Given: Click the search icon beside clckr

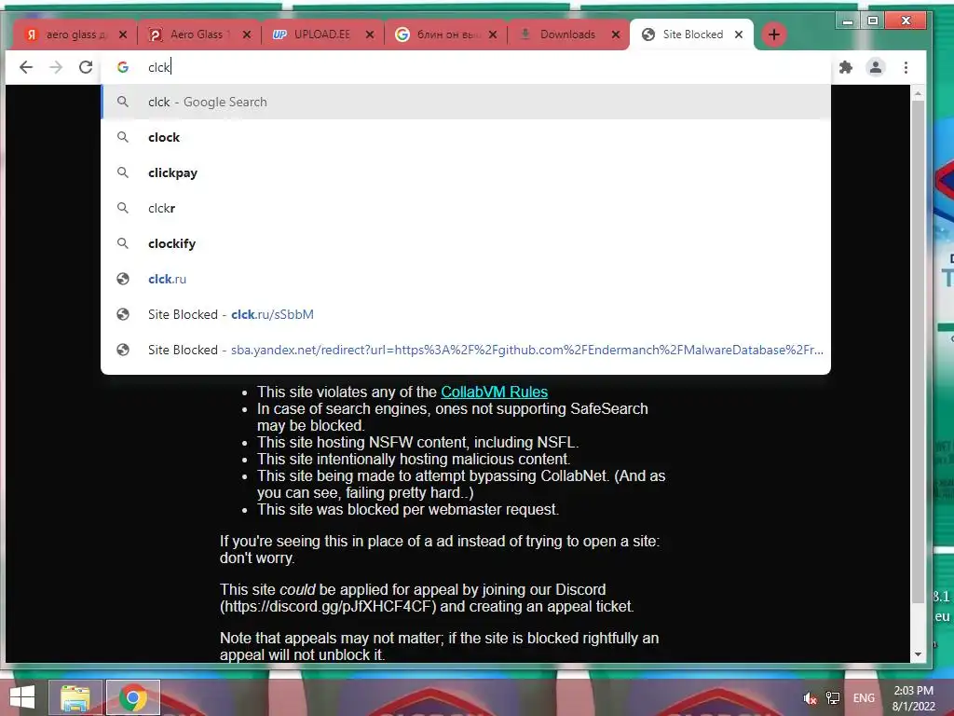Looking at the screenshot, I should pyautogui.click(x=123, y=208).
